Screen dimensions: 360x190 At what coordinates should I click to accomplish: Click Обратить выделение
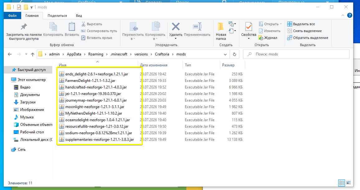point(308,38)
